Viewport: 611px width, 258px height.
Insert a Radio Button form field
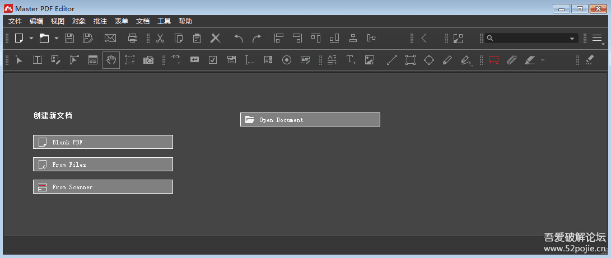pos(287,60)
